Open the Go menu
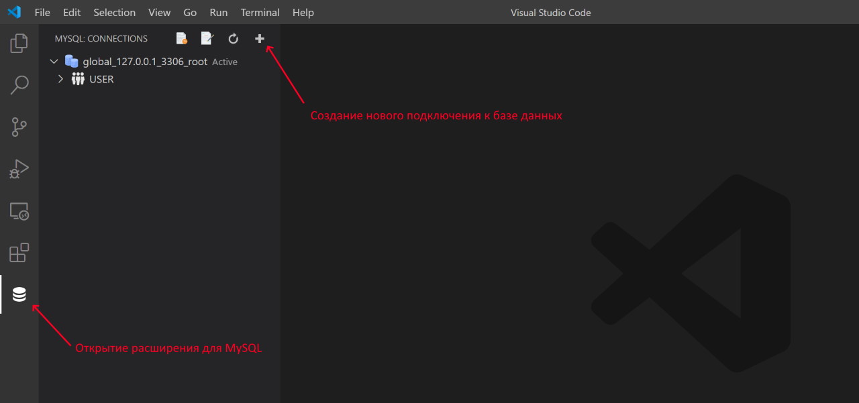 [x=190, y=13]
